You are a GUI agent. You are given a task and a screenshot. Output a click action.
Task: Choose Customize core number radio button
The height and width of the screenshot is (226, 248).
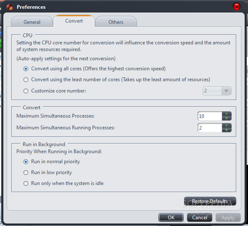pyautogui.click(x=26, y=91)
